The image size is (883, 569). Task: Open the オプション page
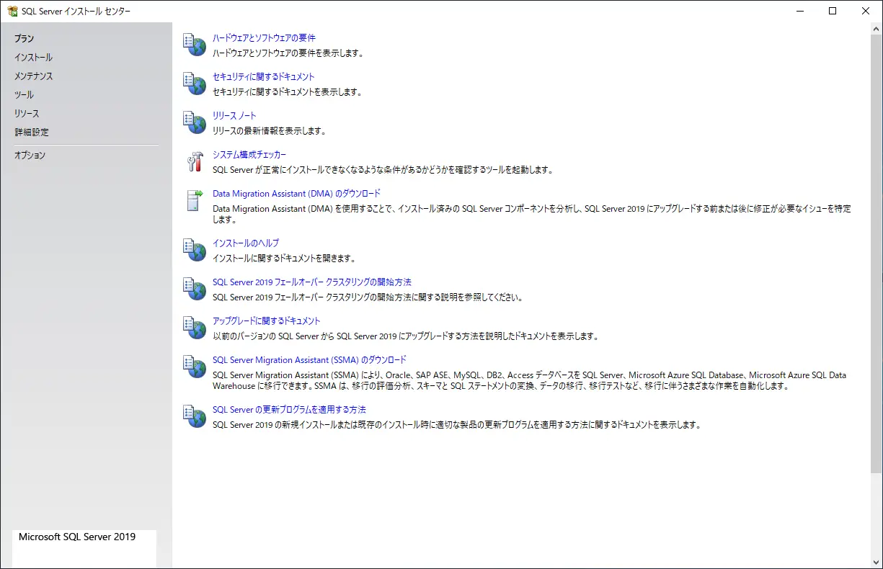point(30,156)
